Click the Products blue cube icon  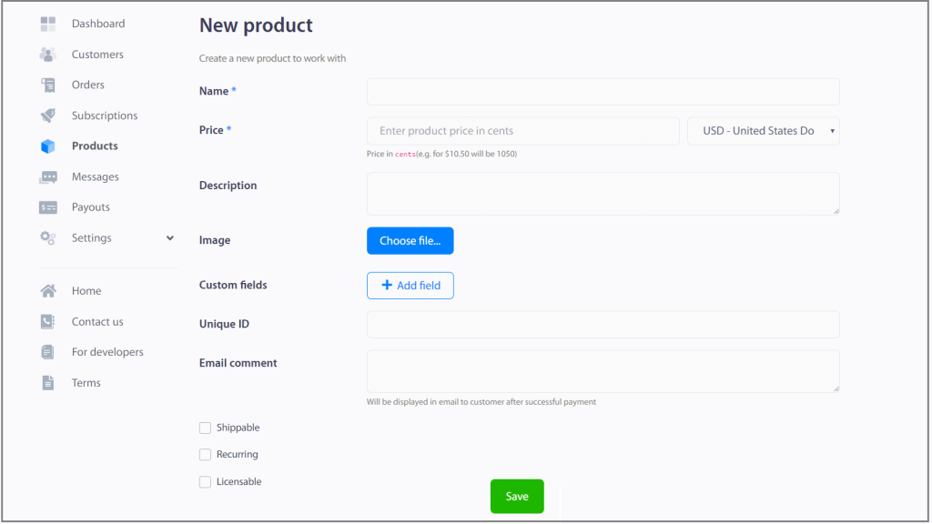coord(48,146)
